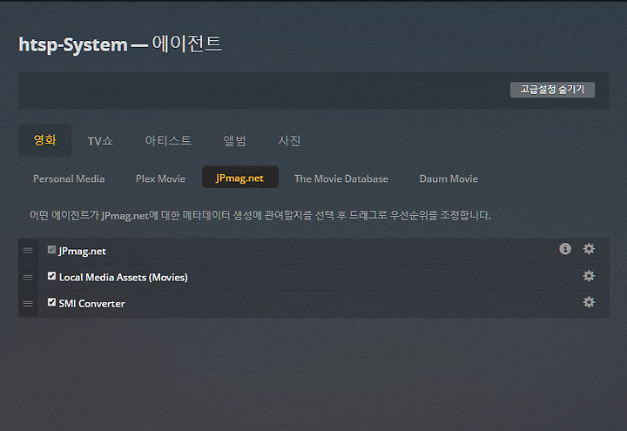
Task: Switch to the 사진 tab
Action: click(289, 141)
